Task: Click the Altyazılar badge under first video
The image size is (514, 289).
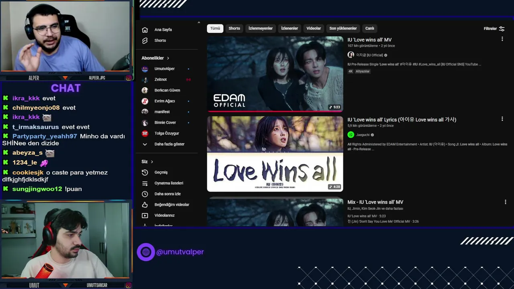Action: [x=363, y=71]
